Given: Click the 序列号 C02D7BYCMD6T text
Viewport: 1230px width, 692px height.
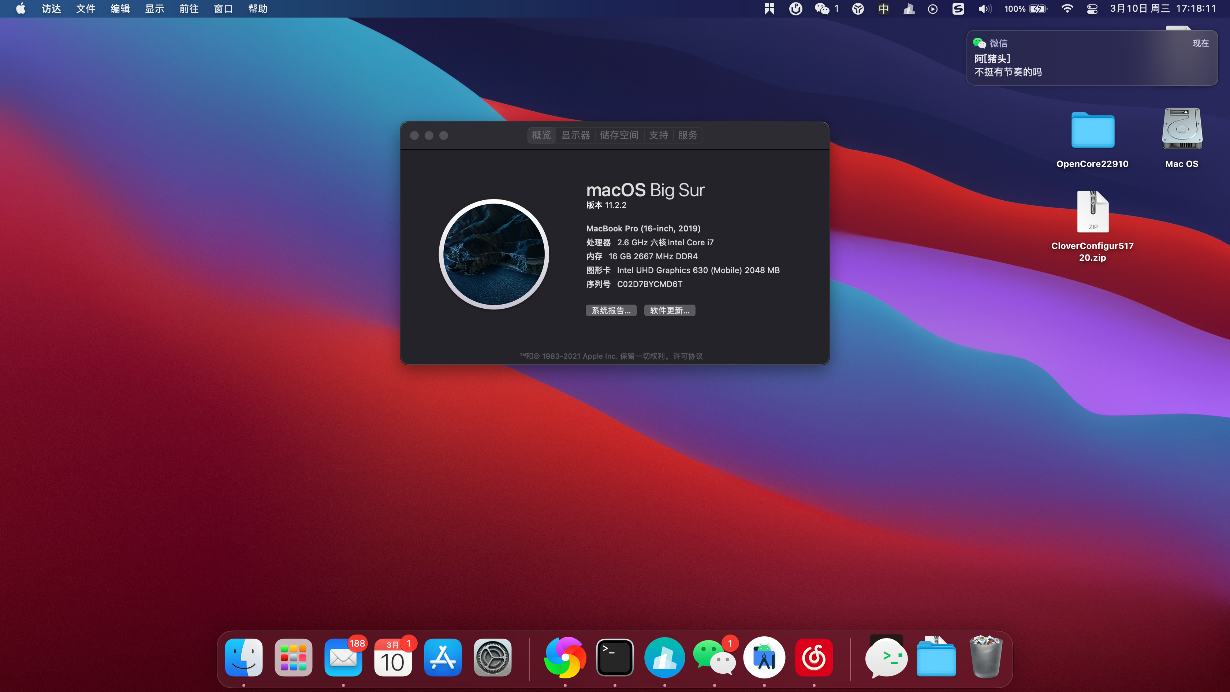Looking at the screenshot, I should click(634, 284).
